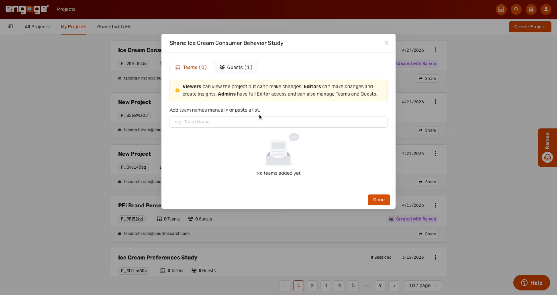Select the My Projects tab
The height and width of the screenshot is (295, 557).
(73, 27)
